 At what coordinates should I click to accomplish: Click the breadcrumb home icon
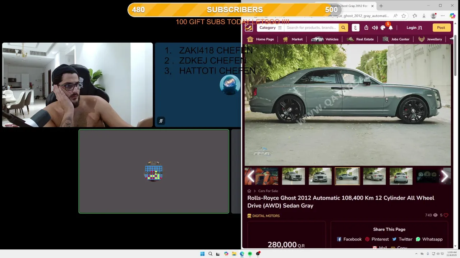[x=249, y=191]
